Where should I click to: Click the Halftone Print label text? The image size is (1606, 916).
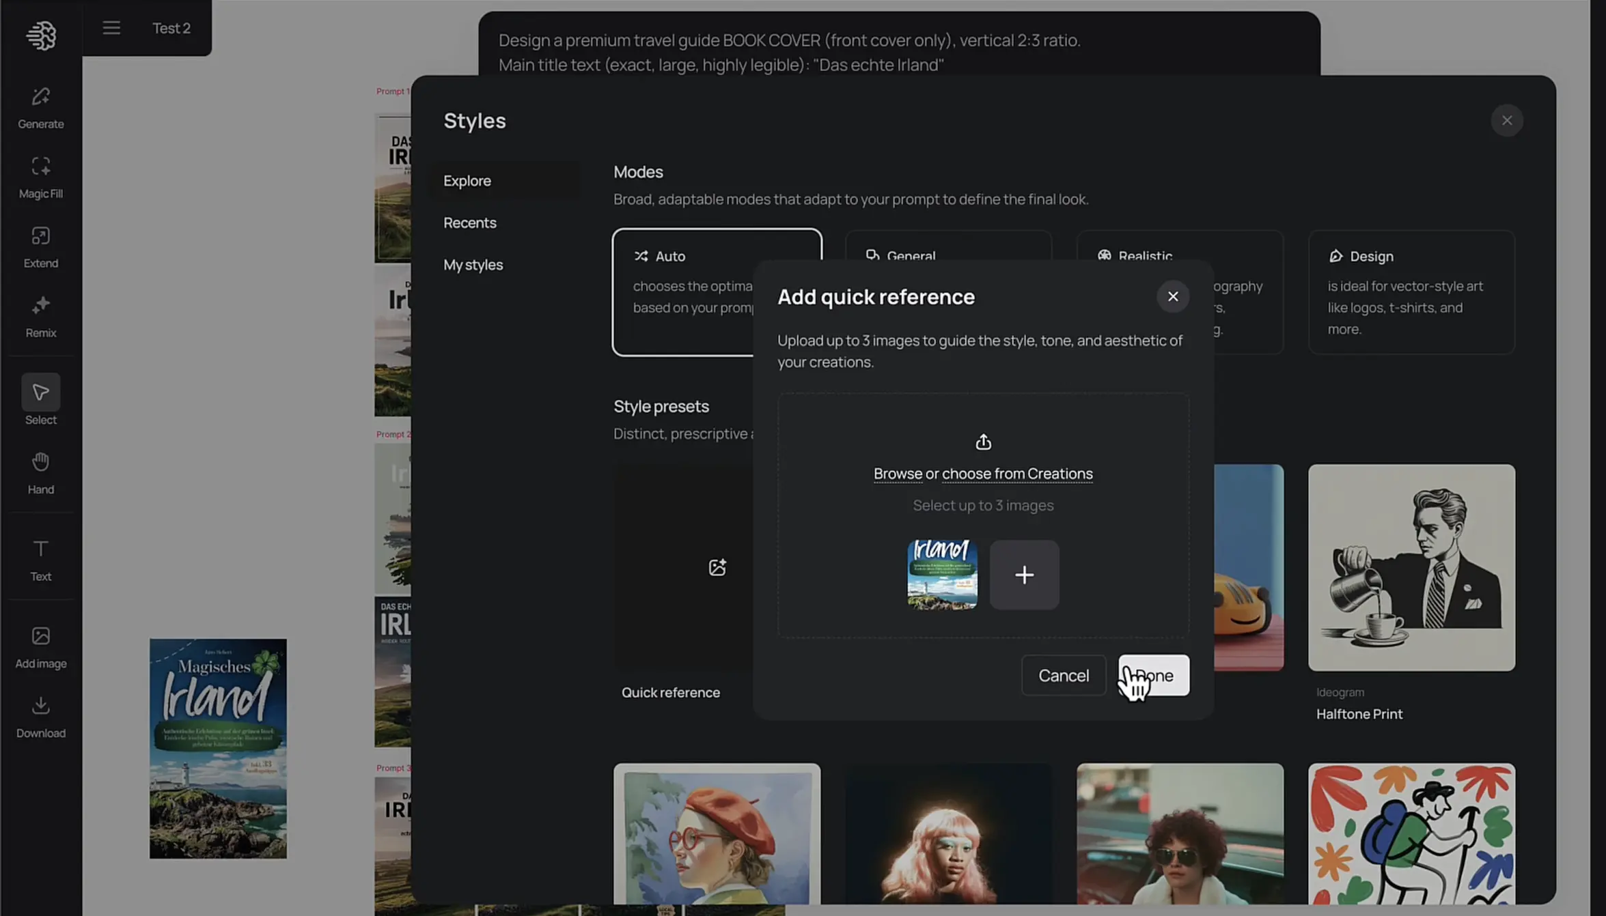pyautogui.click(x=1359, y=714)
